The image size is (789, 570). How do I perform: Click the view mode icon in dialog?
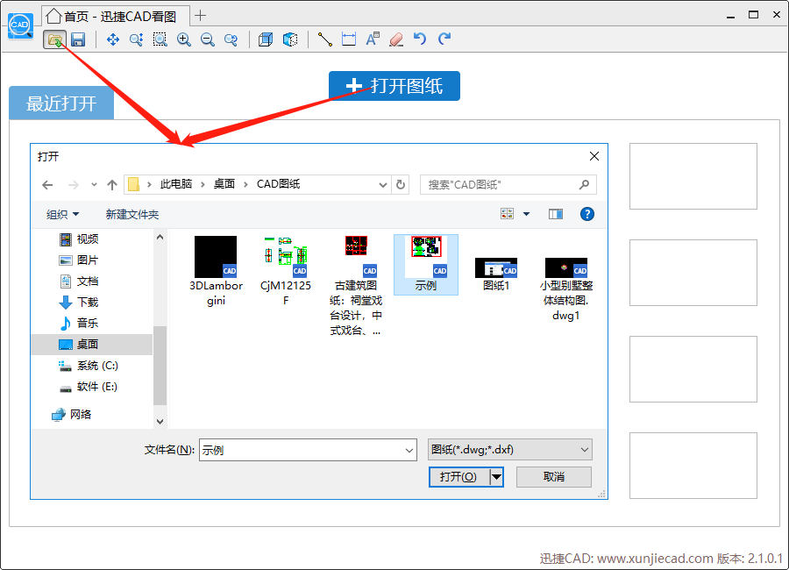pos(508,214)
